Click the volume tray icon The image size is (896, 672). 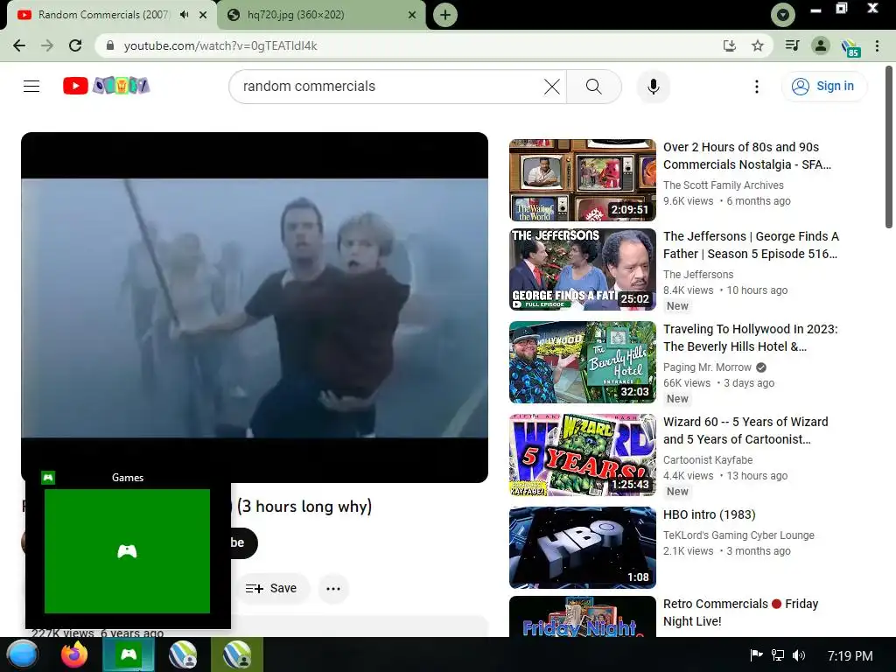point(799,654)
